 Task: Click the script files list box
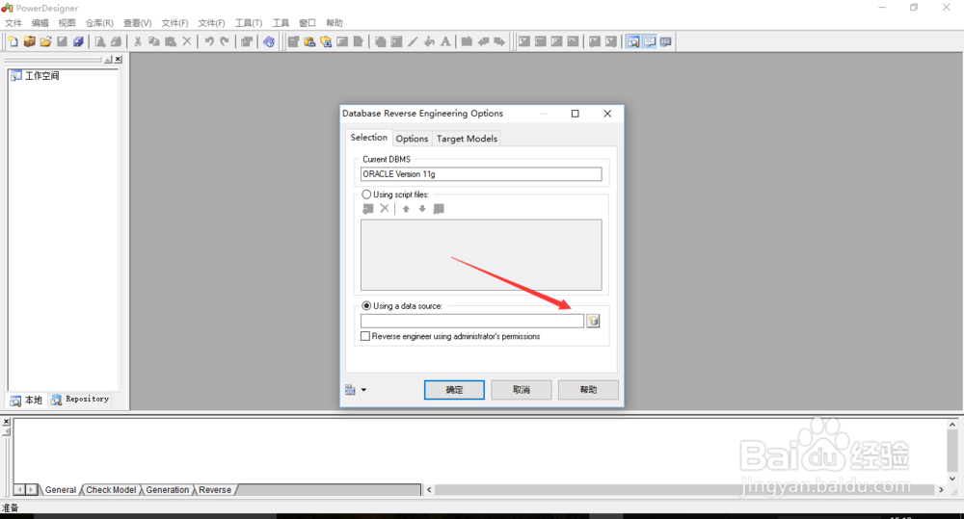coord(481,255)
